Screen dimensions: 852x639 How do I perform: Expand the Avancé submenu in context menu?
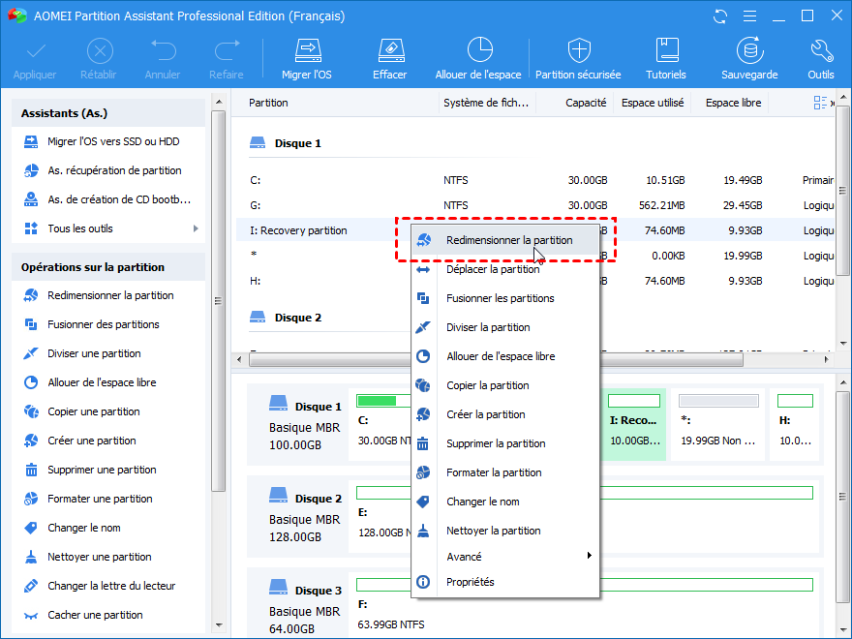click(589, 556)
